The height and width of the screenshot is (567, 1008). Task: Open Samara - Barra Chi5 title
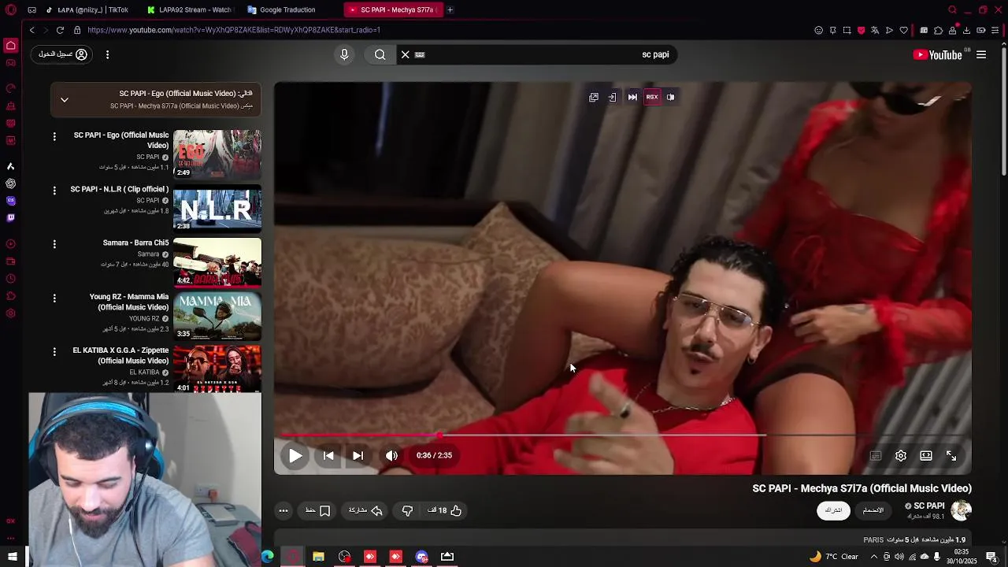click(135, 243)
